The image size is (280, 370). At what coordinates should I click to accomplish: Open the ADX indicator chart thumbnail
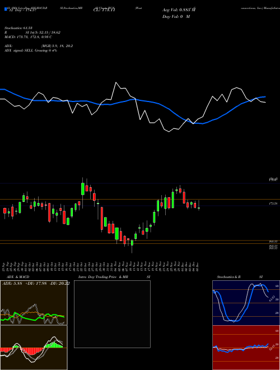[34, 303]
